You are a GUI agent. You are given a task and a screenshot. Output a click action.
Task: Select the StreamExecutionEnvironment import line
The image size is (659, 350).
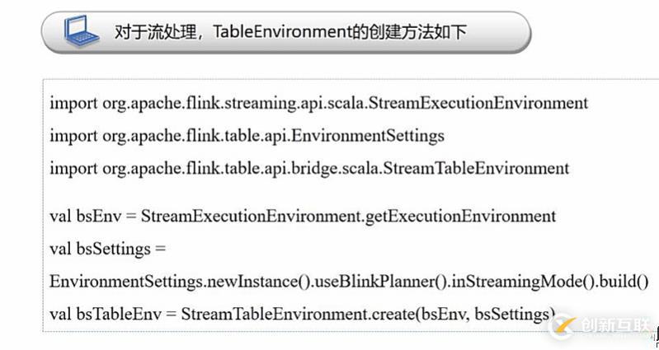pos(319,103)
